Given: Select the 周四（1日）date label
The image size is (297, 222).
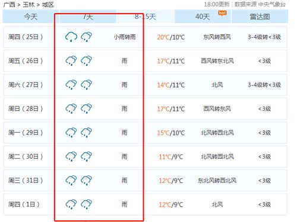Looking at the screenshot, I should click(24, 204).
